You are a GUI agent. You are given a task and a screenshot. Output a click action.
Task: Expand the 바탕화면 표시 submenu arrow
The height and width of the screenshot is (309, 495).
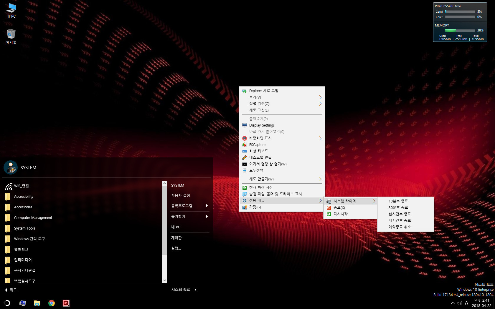pos(320,138)
